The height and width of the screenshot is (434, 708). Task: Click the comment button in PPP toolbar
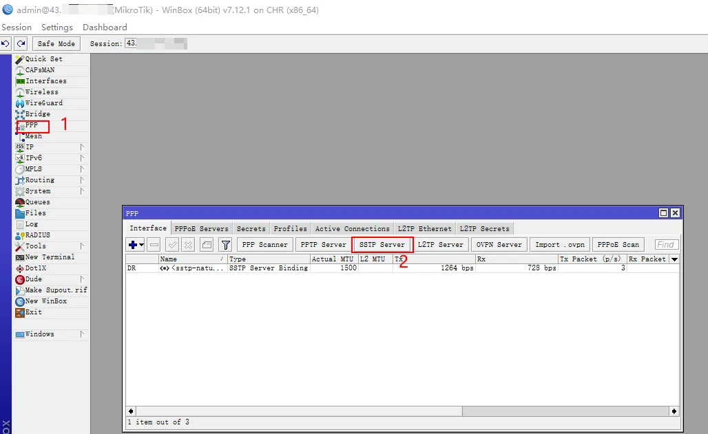(207, 245)
